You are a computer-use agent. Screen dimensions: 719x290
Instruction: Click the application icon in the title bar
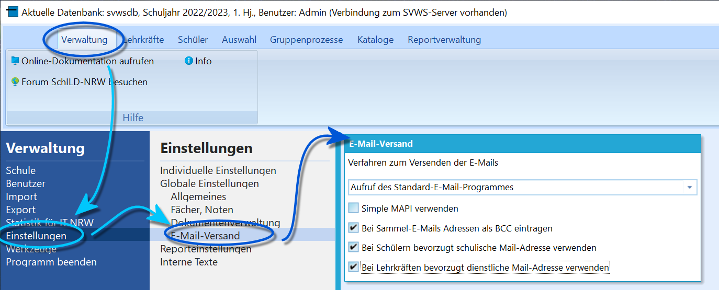13,11
